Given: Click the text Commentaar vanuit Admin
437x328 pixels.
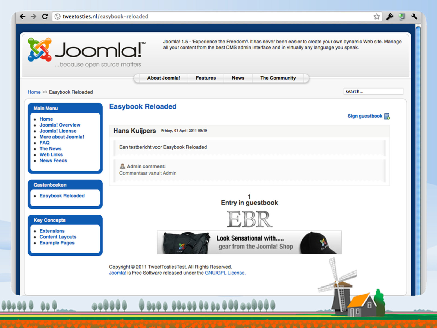Looking at the screenshot, I should tap(148, 173).
